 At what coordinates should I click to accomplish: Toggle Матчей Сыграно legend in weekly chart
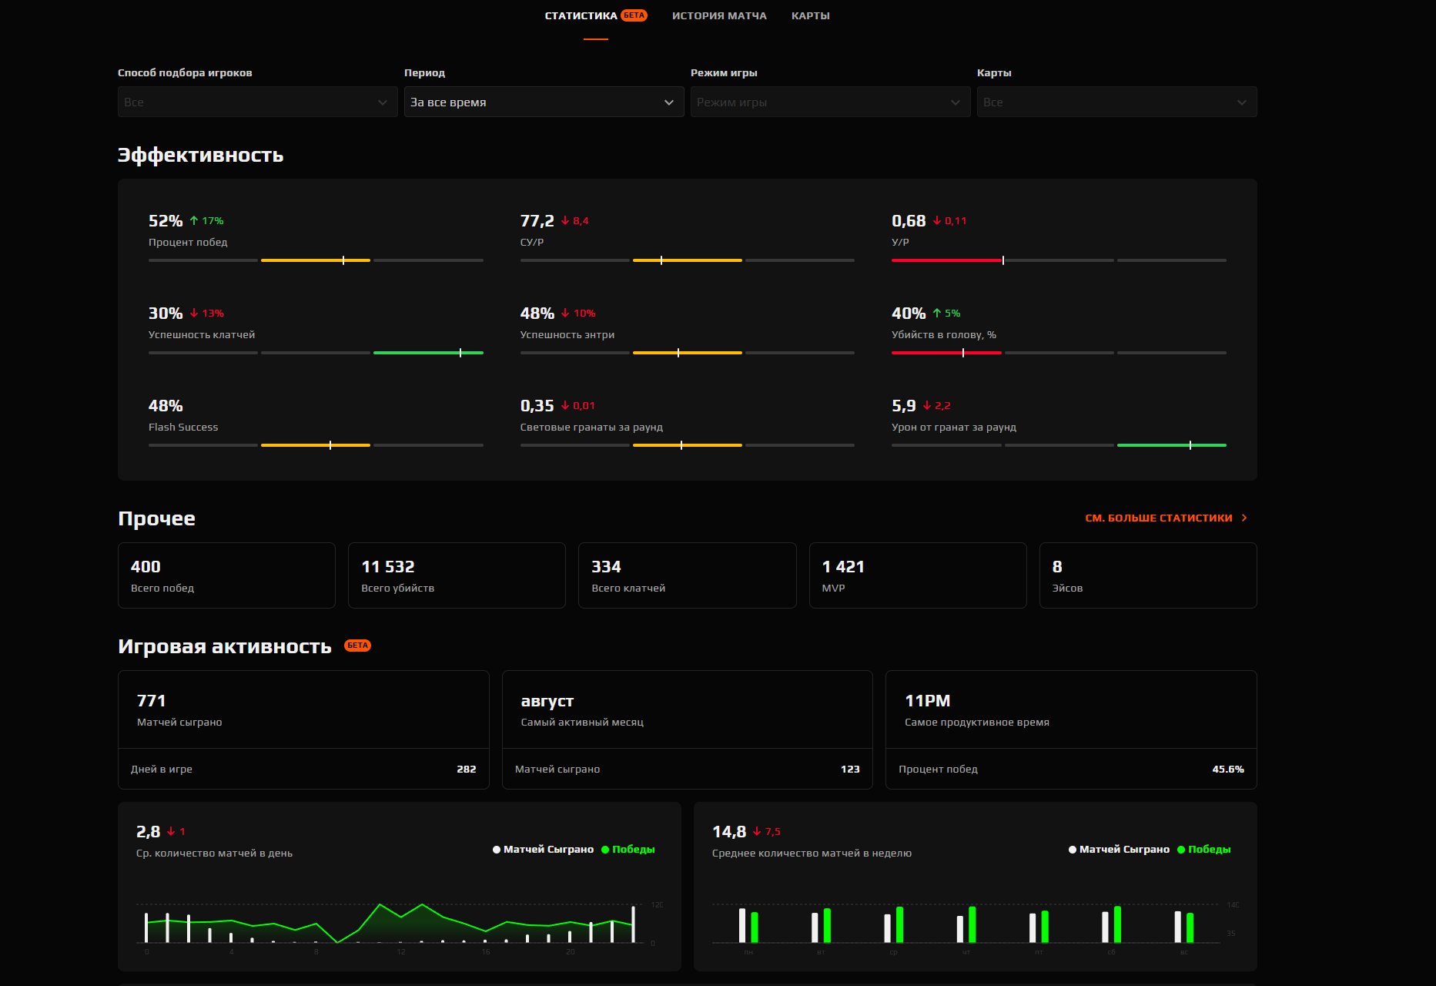pos(1119,849)
